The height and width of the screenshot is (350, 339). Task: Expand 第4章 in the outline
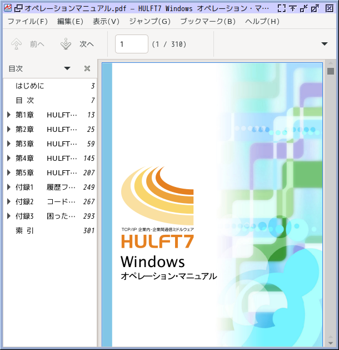(9, 158)
